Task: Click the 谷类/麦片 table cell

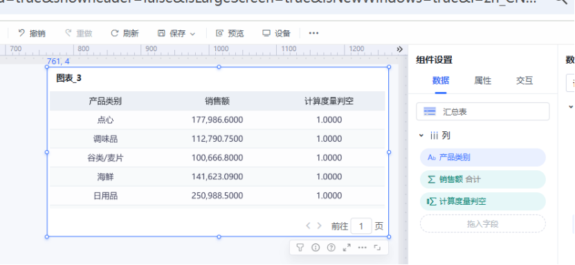Action: point(105,158)
